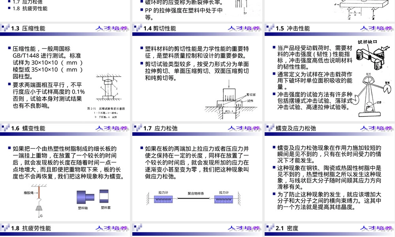Click the paragraph beginning '如果在板的两端加上拉应力'
Screen dimensions: 395x237
pyautogui.click(x=197, y=162)
